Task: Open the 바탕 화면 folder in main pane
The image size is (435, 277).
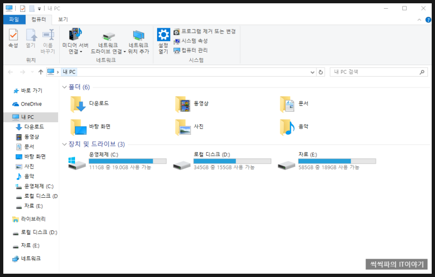Action: click(90, 127)
